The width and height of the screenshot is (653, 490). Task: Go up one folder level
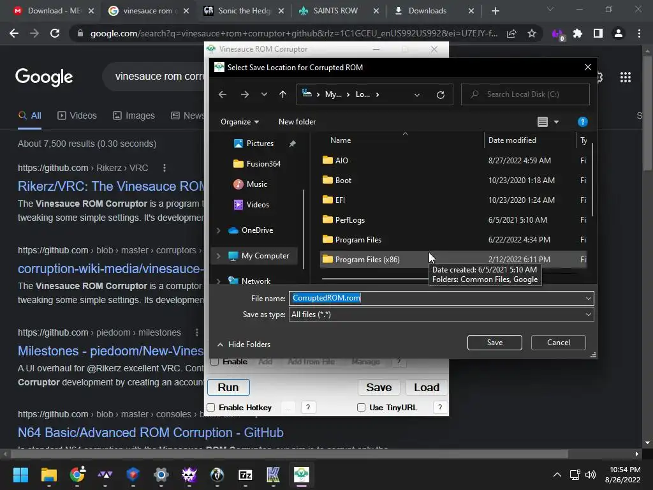pyautogui.click(x=282, y=94)
